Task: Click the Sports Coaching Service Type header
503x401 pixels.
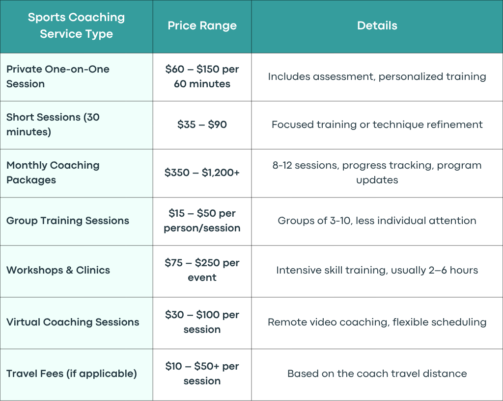Action: (76, 25)
